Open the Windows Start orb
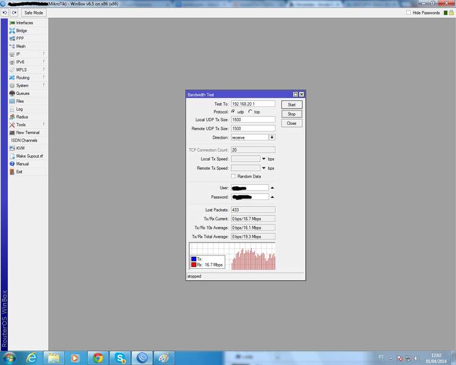The width and height of the screenshot is (456, 365). click(10, 358)
